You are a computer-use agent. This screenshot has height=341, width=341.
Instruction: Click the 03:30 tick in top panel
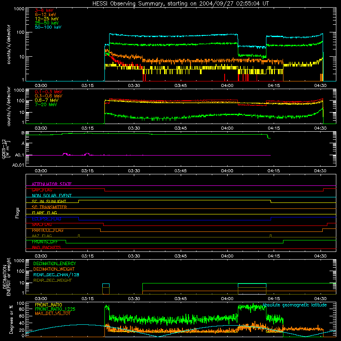point(134,86)
